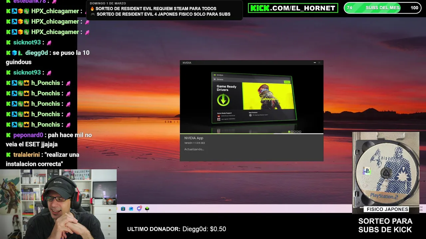Click the chat username 'tralalerini'
This screenshot has width=426, height=239.
[x=27, y=155]
